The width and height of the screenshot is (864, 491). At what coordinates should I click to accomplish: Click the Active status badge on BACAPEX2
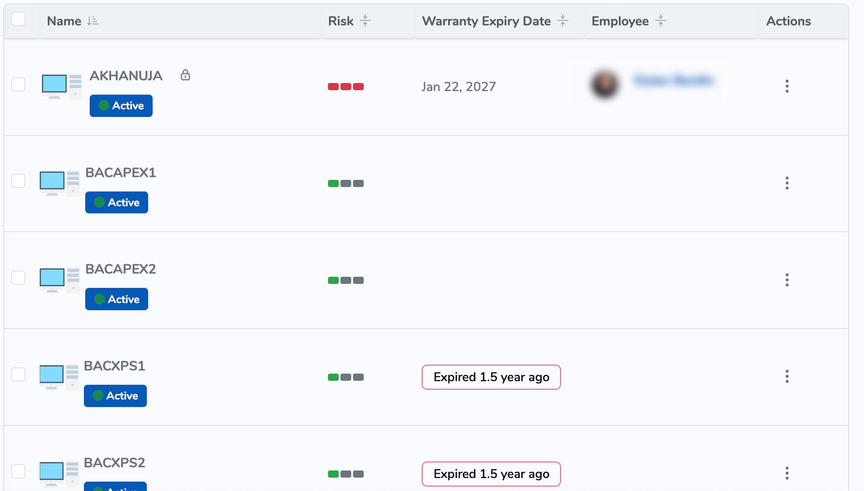click(x=116, y=299)
